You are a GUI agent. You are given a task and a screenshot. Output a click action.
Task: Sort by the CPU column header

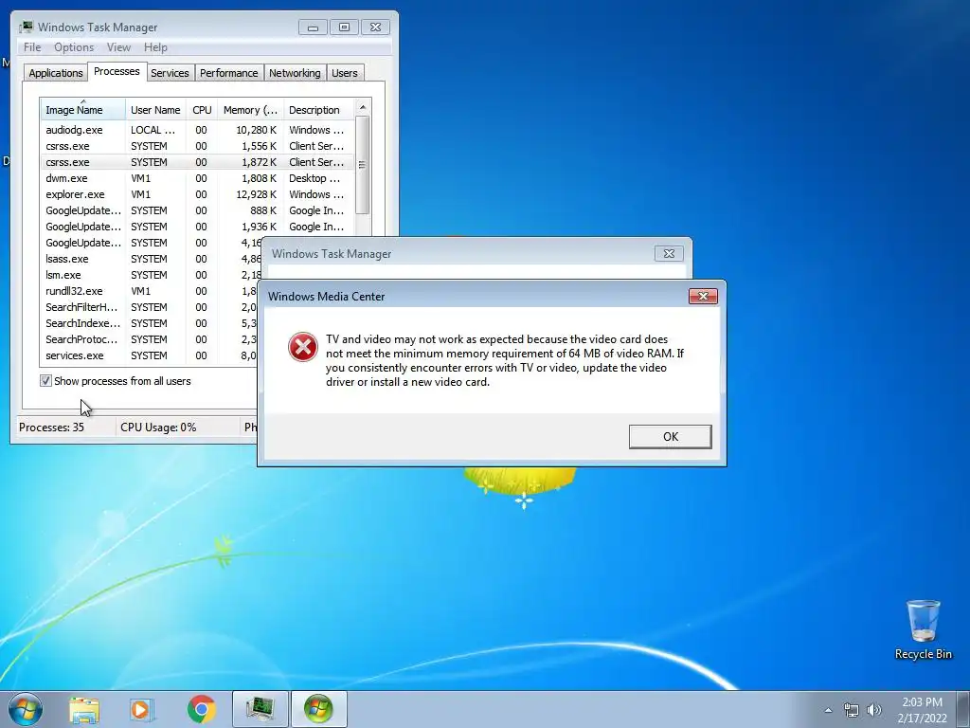point(202,110)
